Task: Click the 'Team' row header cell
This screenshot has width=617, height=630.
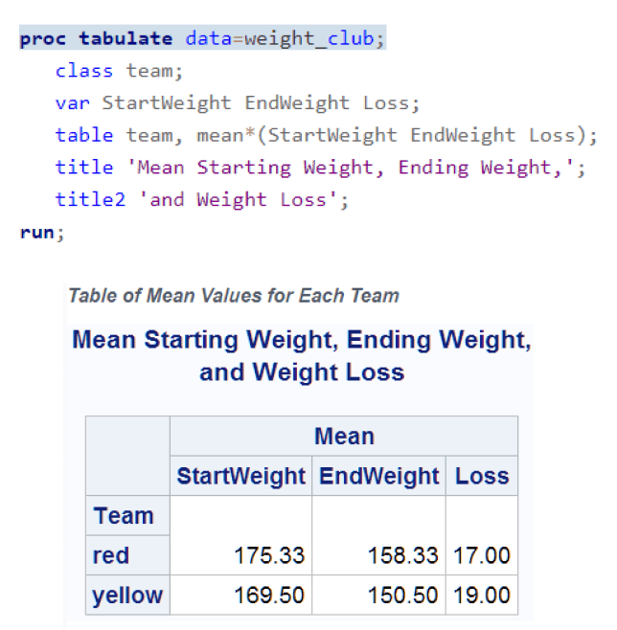Action: pos(124,516)
